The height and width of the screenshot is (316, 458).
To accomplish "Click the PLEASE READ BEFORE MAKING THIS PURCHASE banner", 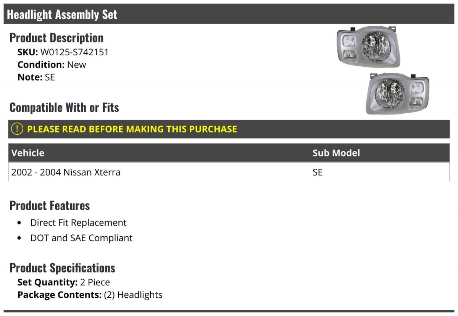I will [x=229, y=129].
